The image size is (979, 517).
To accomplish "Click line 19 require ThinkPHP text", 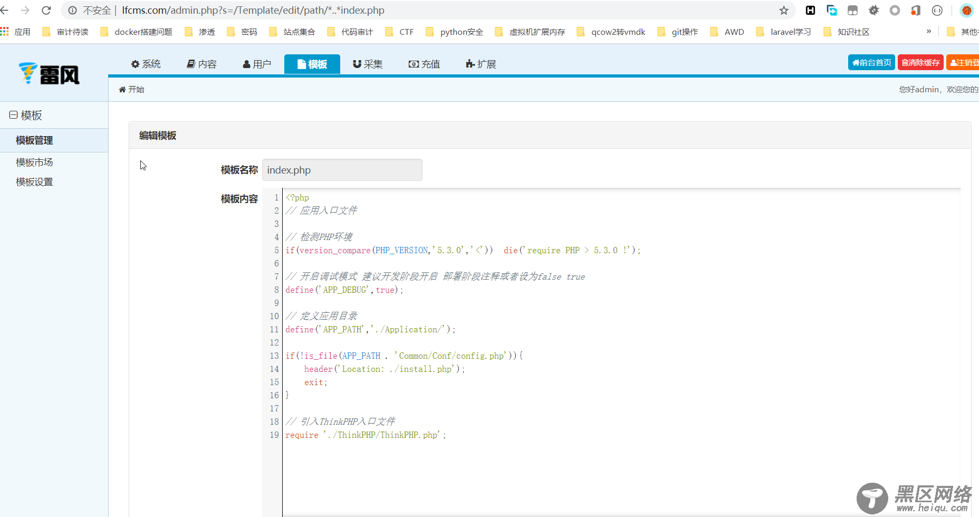I will click(366, 435).
